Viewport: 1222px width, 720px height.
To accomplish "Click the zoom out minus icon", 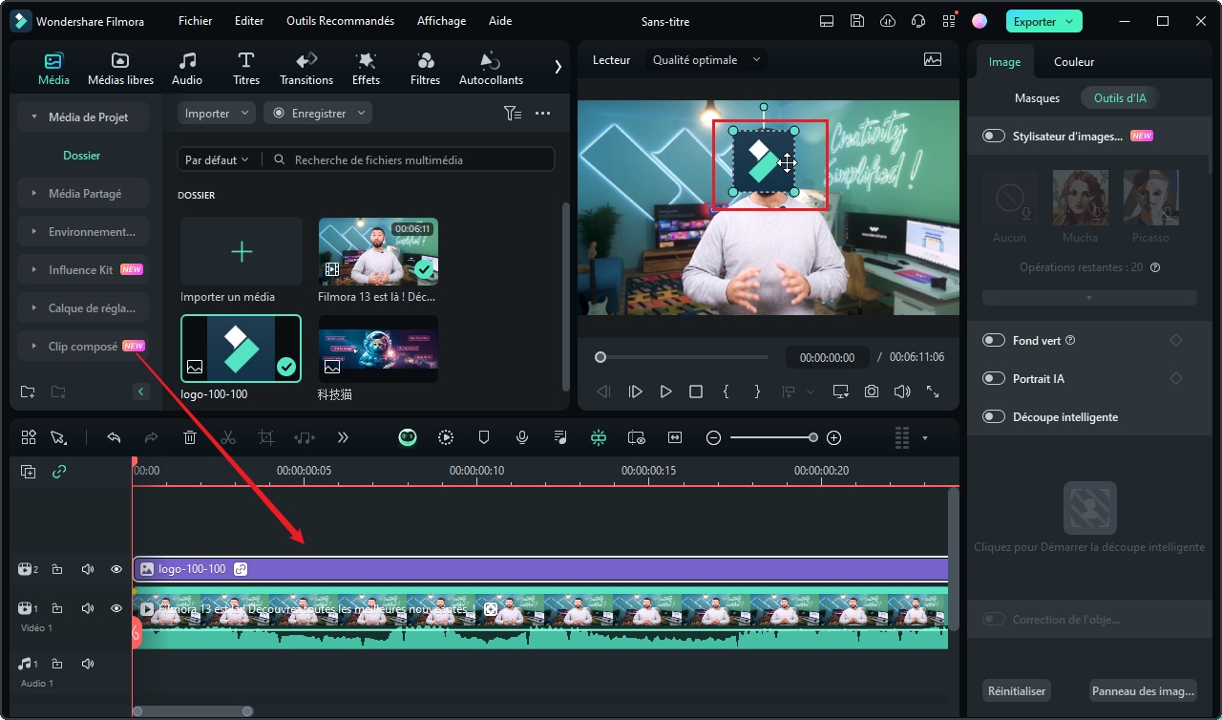I will pyautogui.click(x=713, y=437).
